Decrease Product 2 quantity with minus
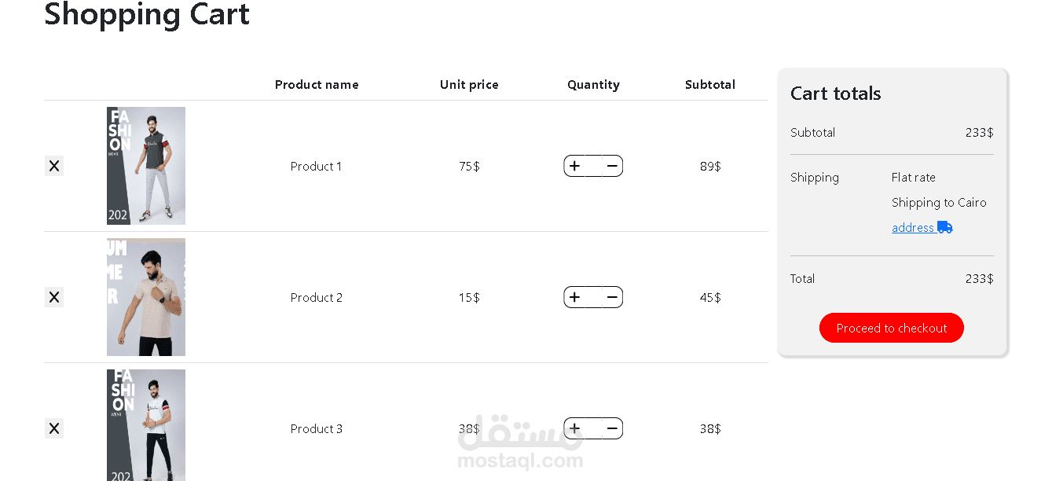 pos(612,297)
